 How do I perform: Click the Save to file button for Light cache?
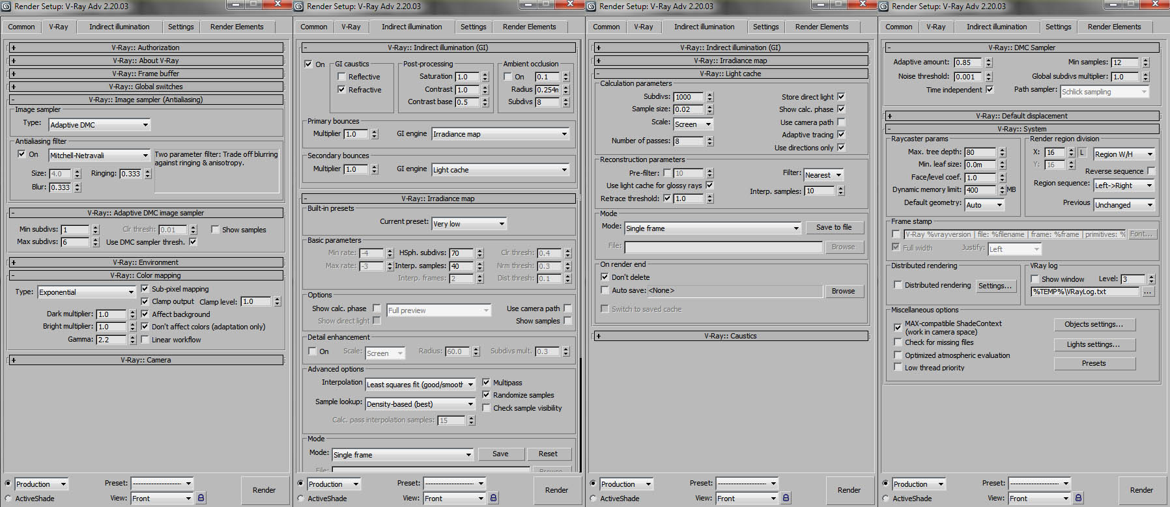click(834, 227)
